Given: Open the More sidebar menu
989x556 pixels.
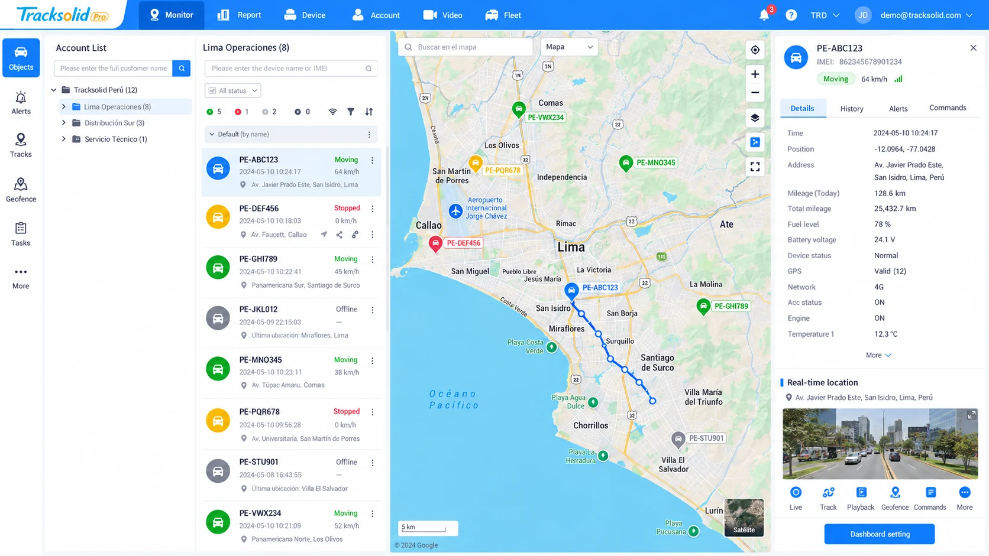Looking at the screenshot, I should pos(21,278).
